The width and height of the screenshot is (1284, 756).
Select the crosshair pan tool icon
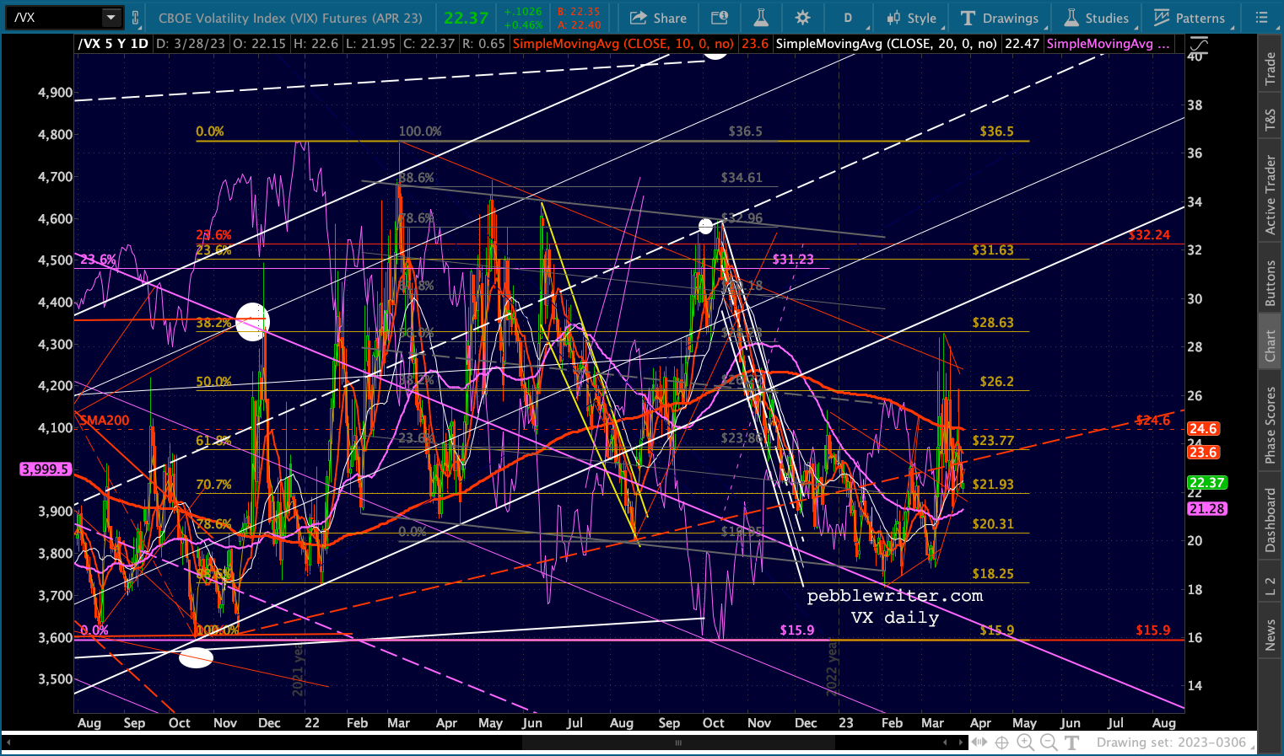1001,743
